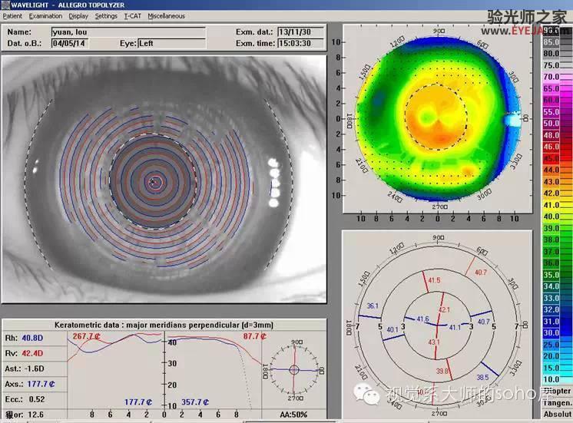
Task: Click the astigmatism value -1.6D
Action: coord(35,368)
